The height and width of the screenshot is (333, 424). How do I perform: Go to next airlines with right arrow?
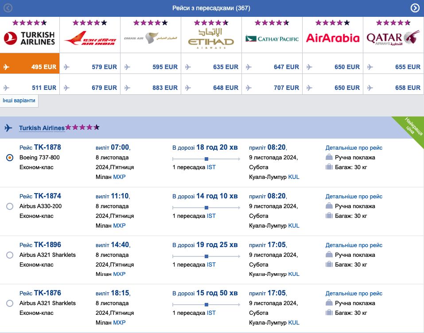pyautogui.click(x=415, y=8)
